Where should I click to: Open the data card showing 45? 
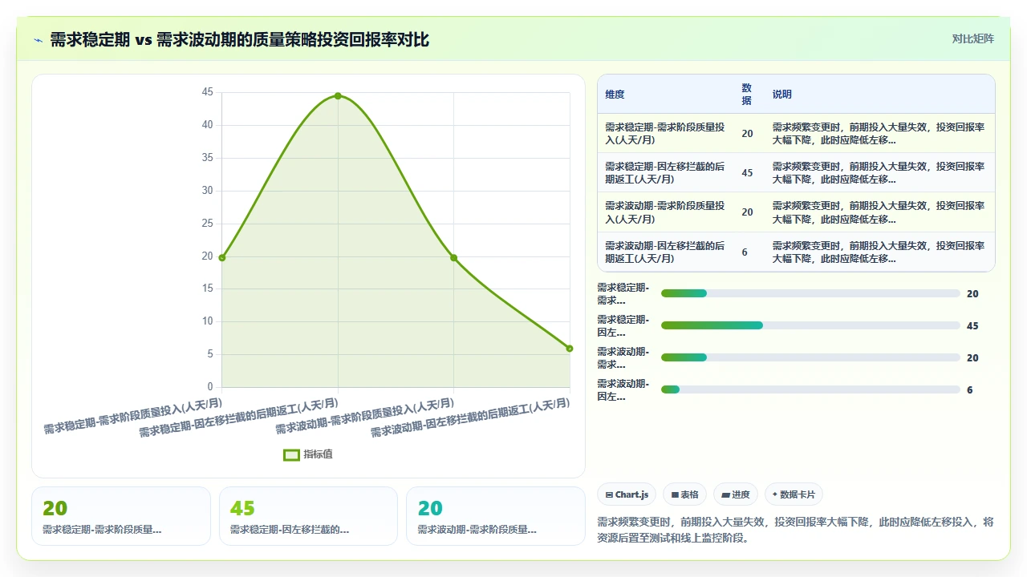tap(308, 516)
